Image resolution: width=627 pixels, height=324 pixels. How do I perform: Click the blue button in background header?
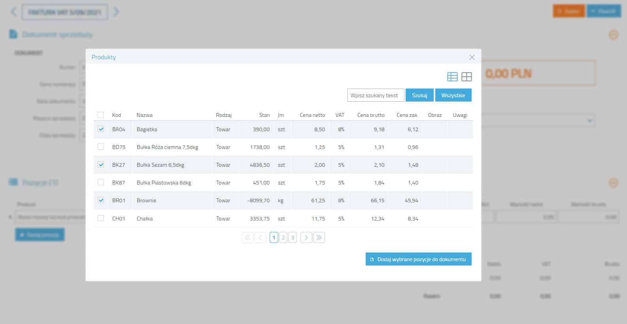coord(604,11)
